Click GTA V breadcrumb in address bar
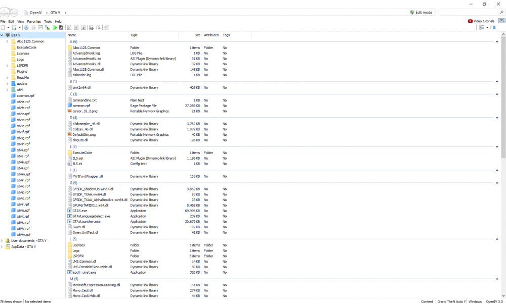The width and height of the screenshot is (506, 304). [55, 13]
